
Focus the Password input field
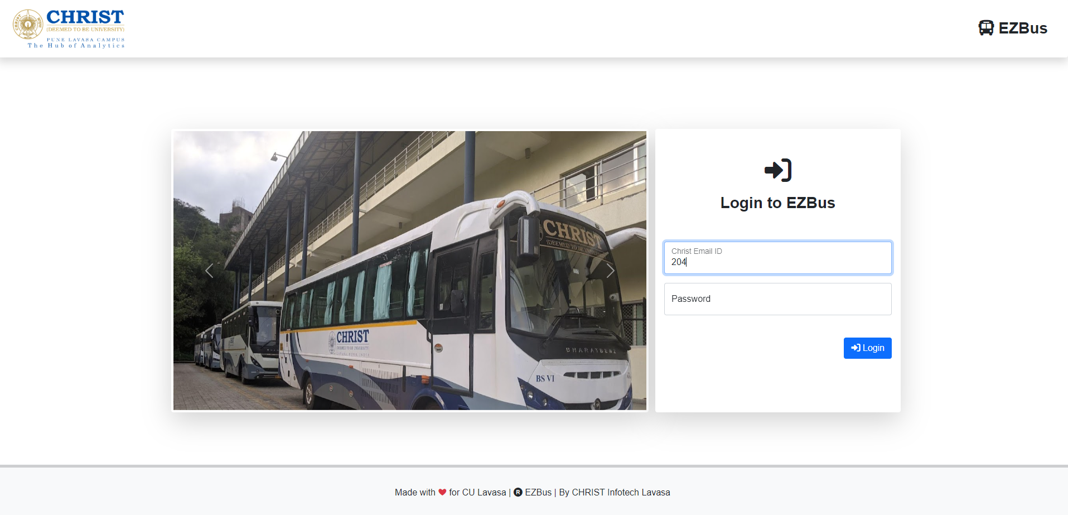[x=777, y=299]
